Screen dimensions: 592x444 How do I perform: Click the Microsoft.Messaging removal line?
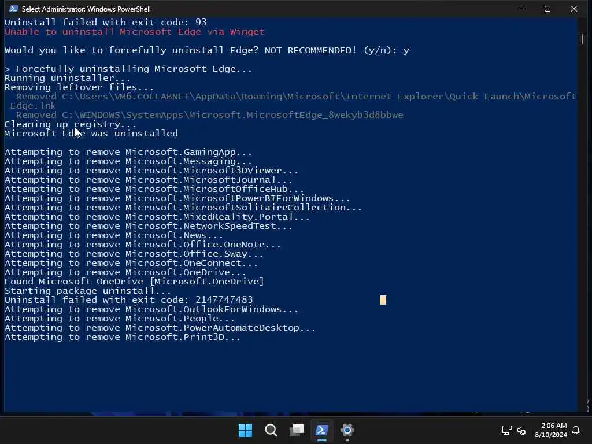pyautogui.click(x=128, y=161)
